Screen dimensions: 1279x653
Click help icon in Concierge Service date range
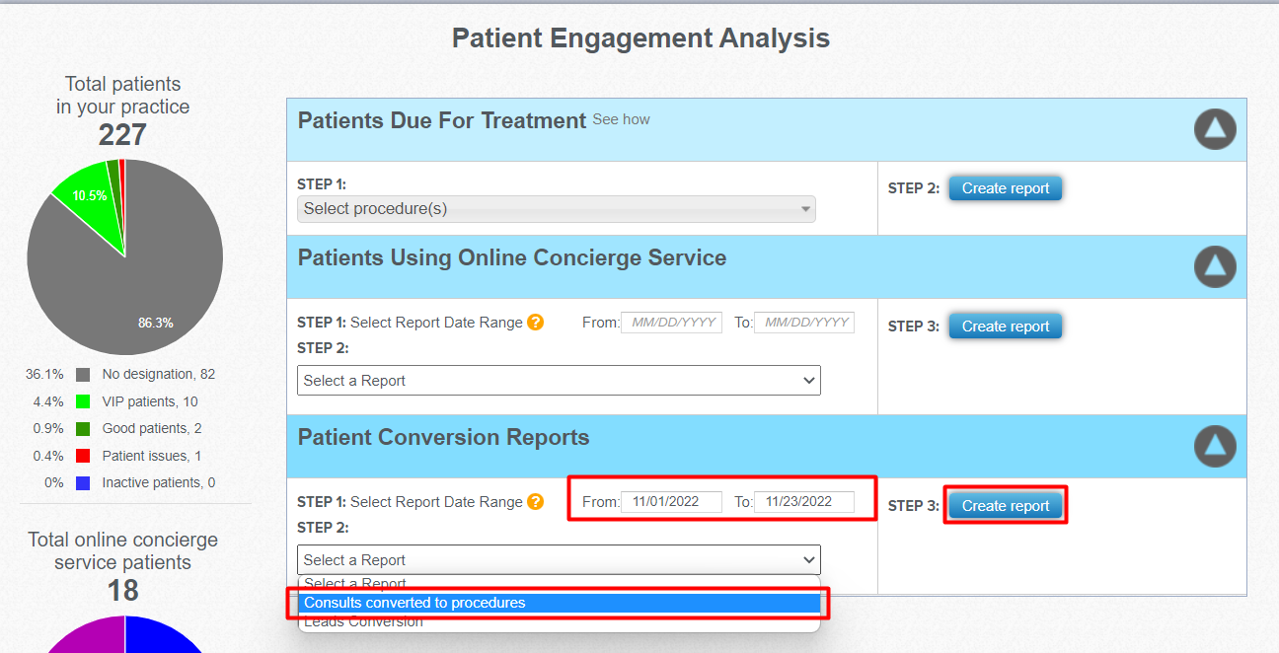(535, 322)
